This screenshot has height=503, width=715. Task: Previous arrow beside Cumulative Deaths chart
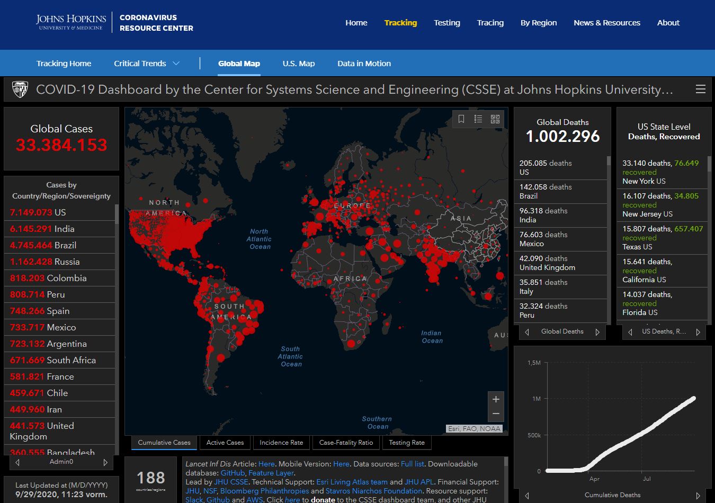click(527, 496)
